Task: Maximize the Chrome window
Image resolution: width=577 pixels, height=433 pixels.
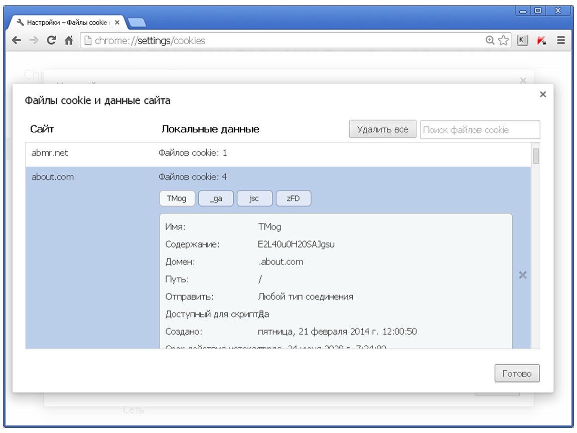Action: (x=538, y=11)
